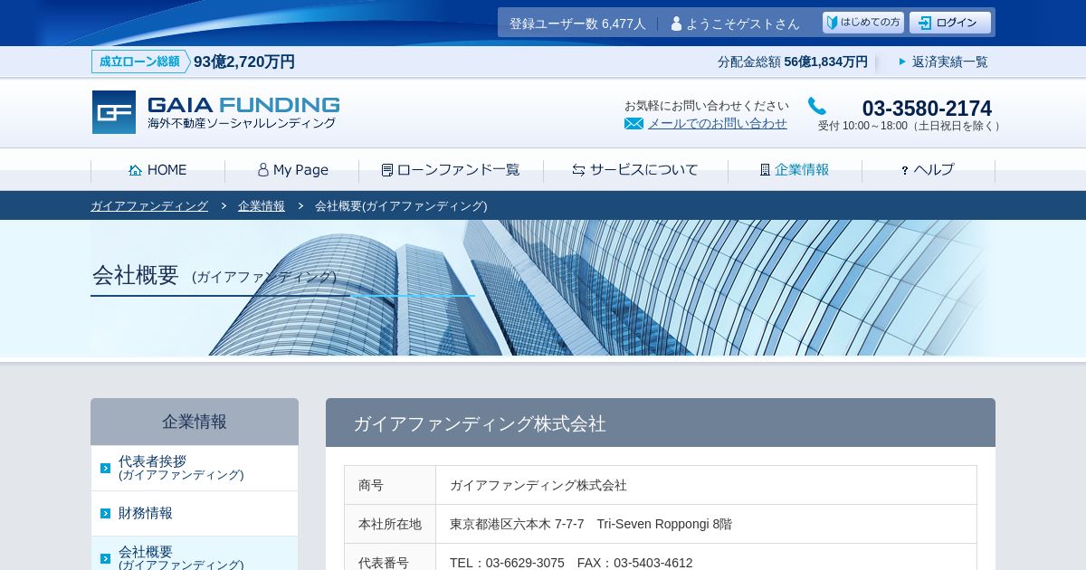Open ローンファンド一覧 navigation item
Image resolution: width=1086 pixels, height=570 pixels.
451,170
